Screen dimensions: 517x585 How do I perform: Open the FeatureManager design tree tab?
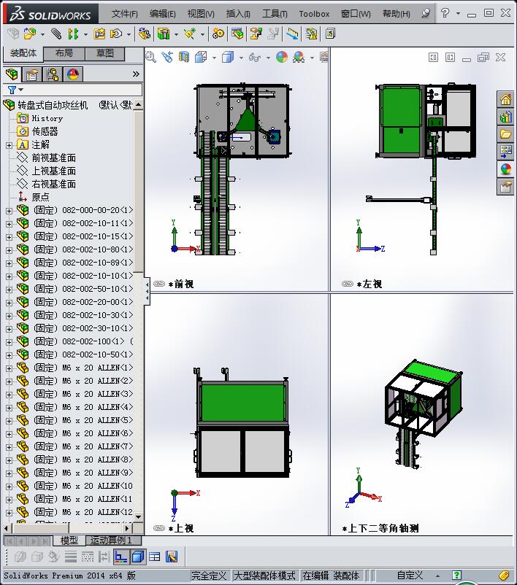click(12, 74)
